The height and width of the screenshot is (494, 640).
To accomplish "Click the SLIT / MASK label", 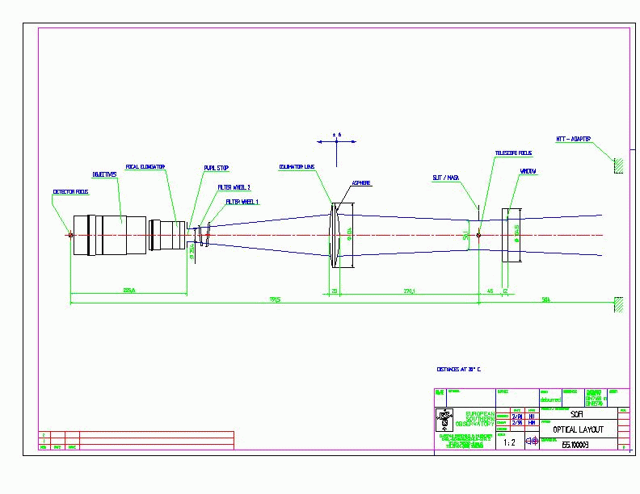I will click(x=445, y=178).
